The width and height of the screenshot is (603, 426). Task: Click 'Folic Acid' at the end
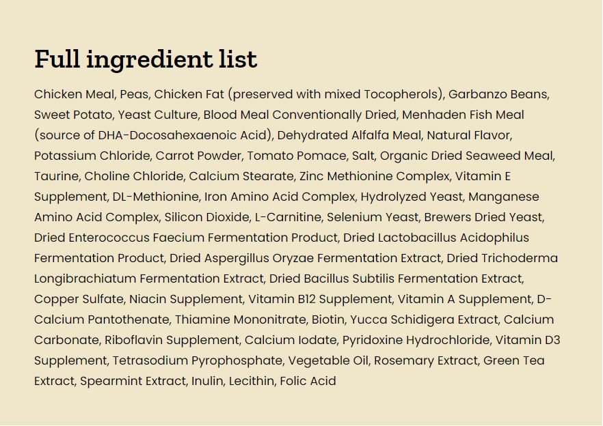coord(308,381)
